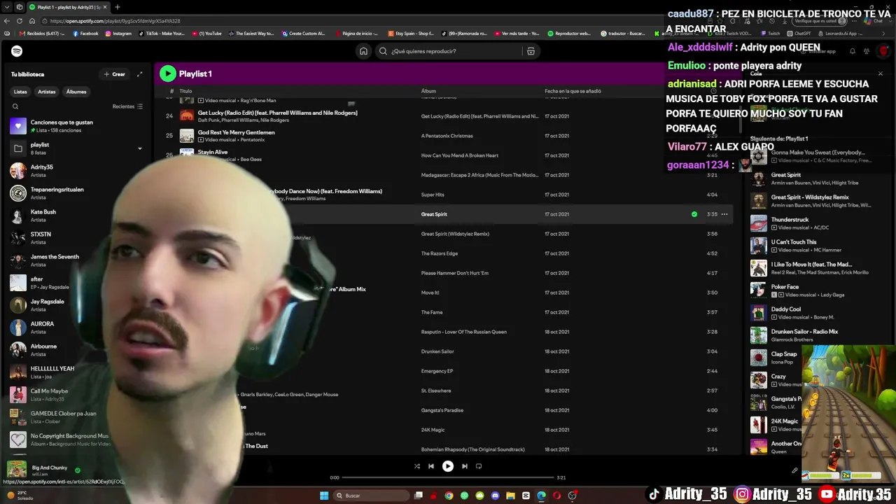Viewport: 896px width, 504px height.
Task: Go back in the browser
Action: pyautogui.click(x=7, y=21)
